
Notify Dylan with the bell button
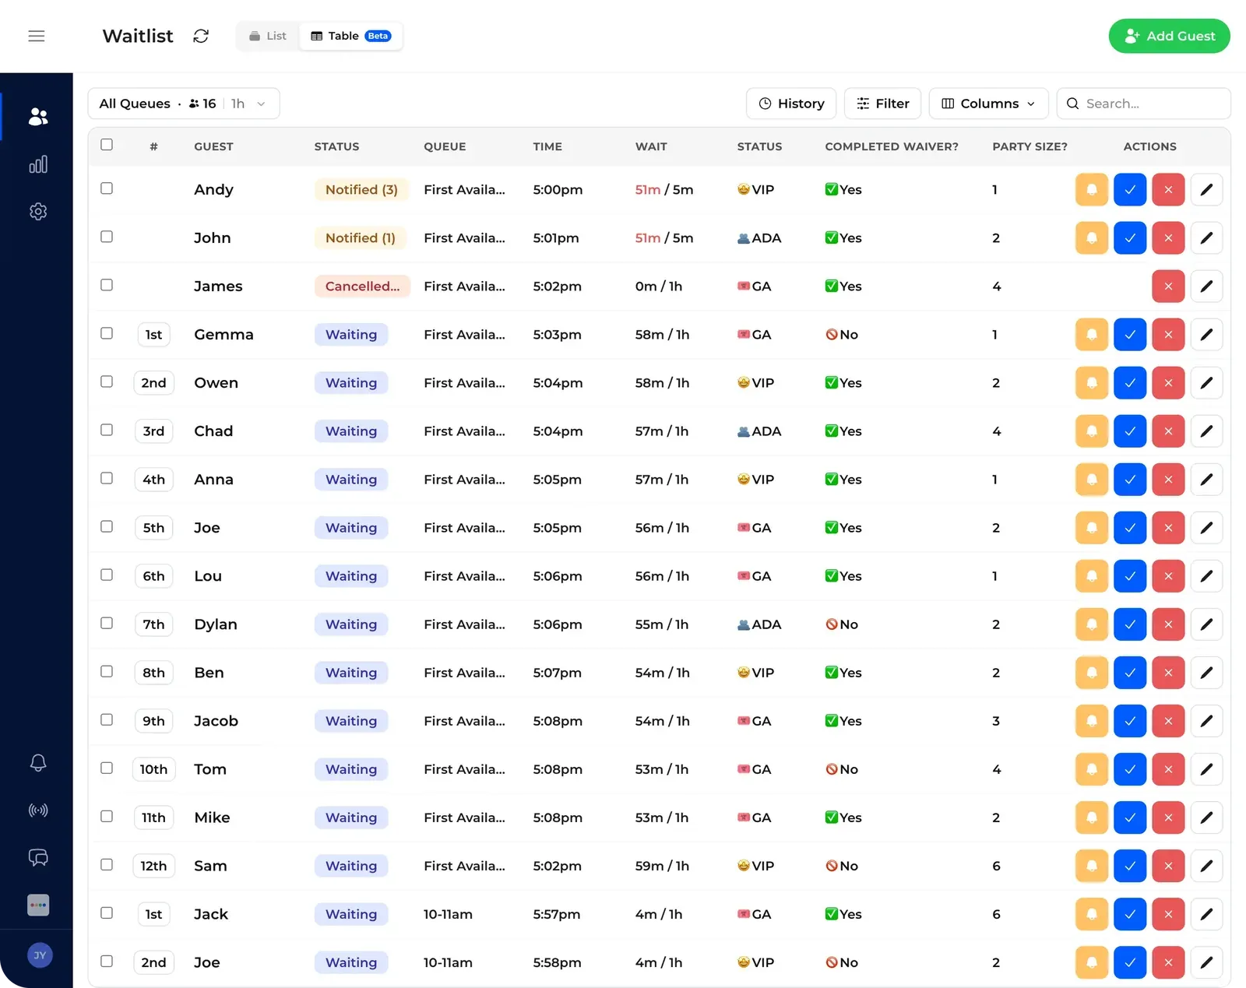tap(1092, 624)
